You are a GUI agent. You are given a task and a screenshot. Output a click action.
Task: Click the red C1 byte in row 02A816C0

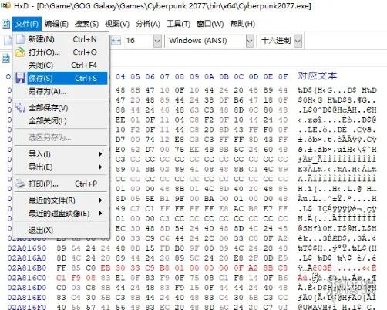pos(61,278)
